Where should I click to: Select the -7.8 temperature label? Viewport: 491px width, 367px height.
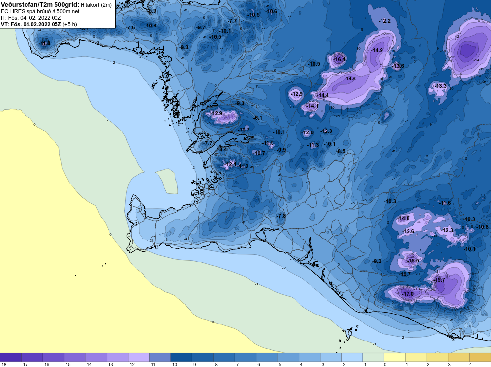(x=281, y=216)
